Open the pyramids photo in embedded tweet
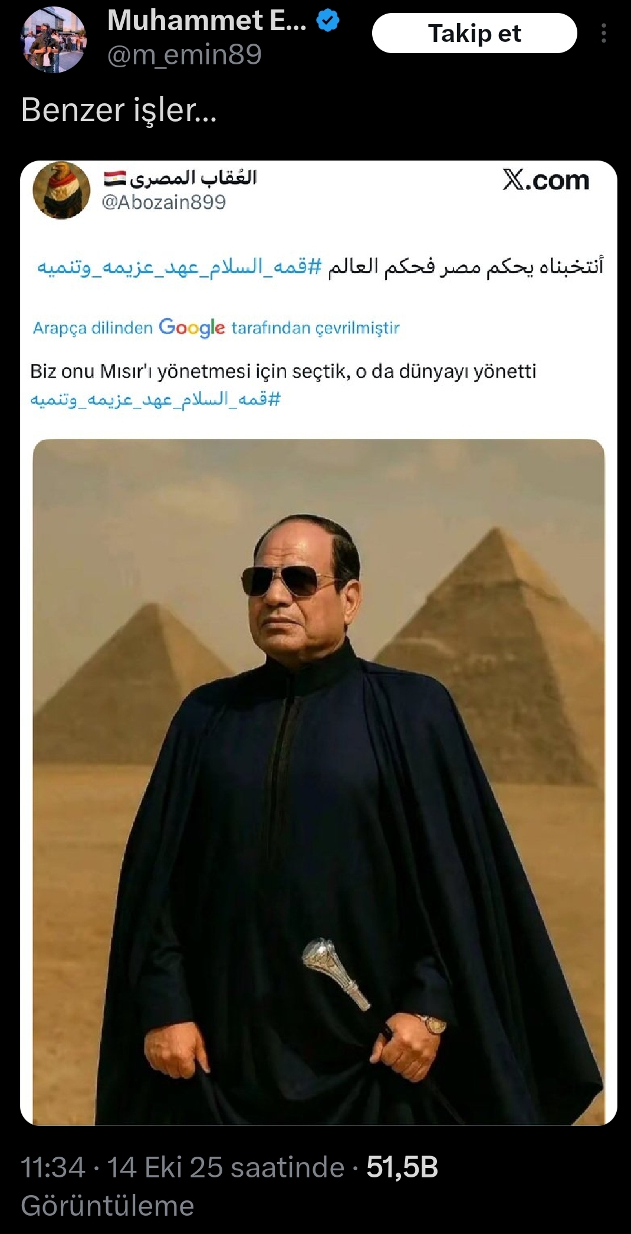 click(318, 782)
